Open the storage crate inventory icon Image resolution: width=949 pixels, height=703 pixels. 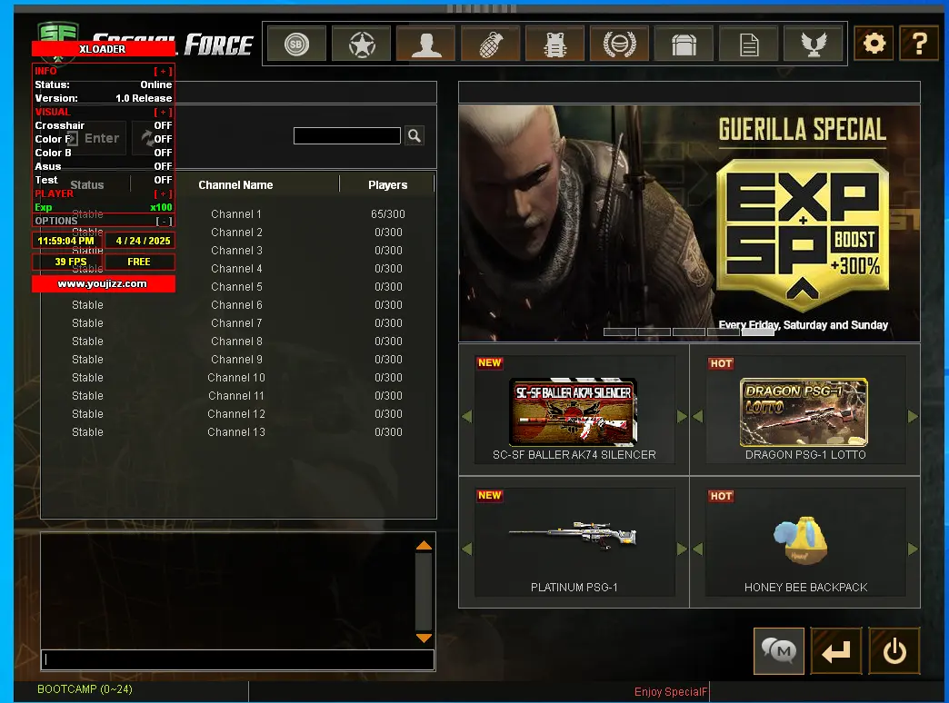(684, 45)
